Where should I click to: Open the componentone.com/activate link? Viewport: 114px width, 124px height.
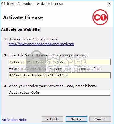(x=41, y=44)
